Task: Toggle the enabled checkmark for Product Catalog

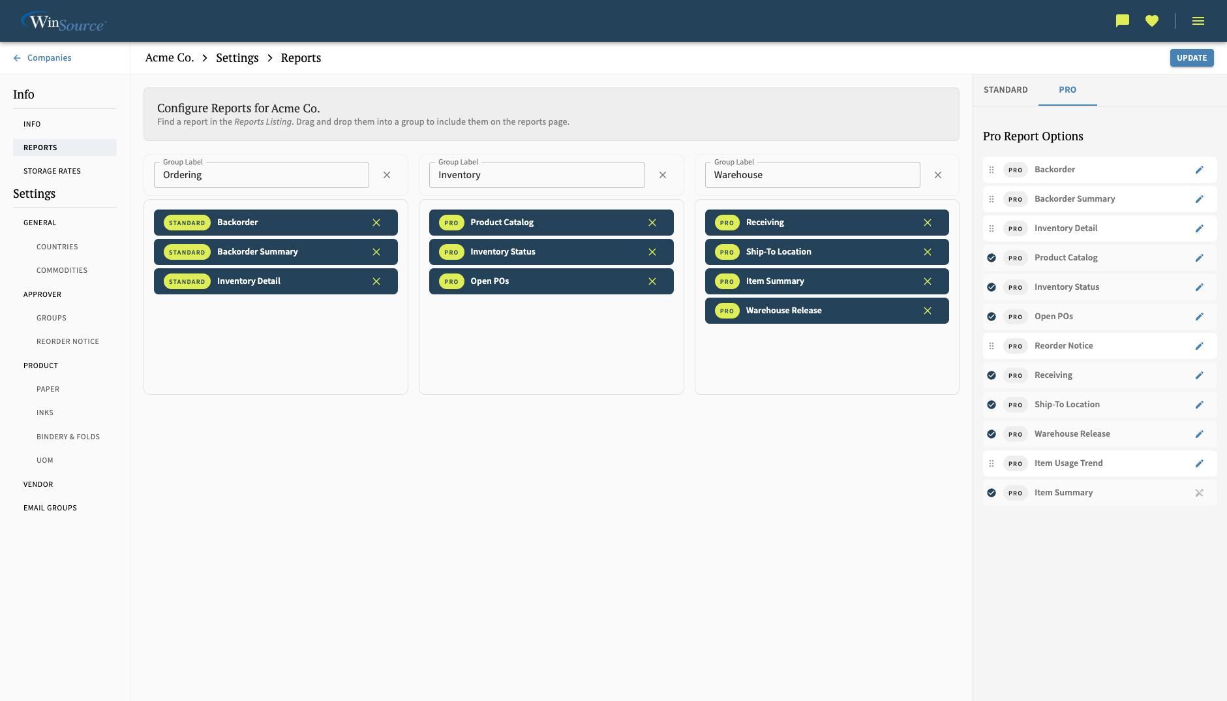Action: coord(992,258)
